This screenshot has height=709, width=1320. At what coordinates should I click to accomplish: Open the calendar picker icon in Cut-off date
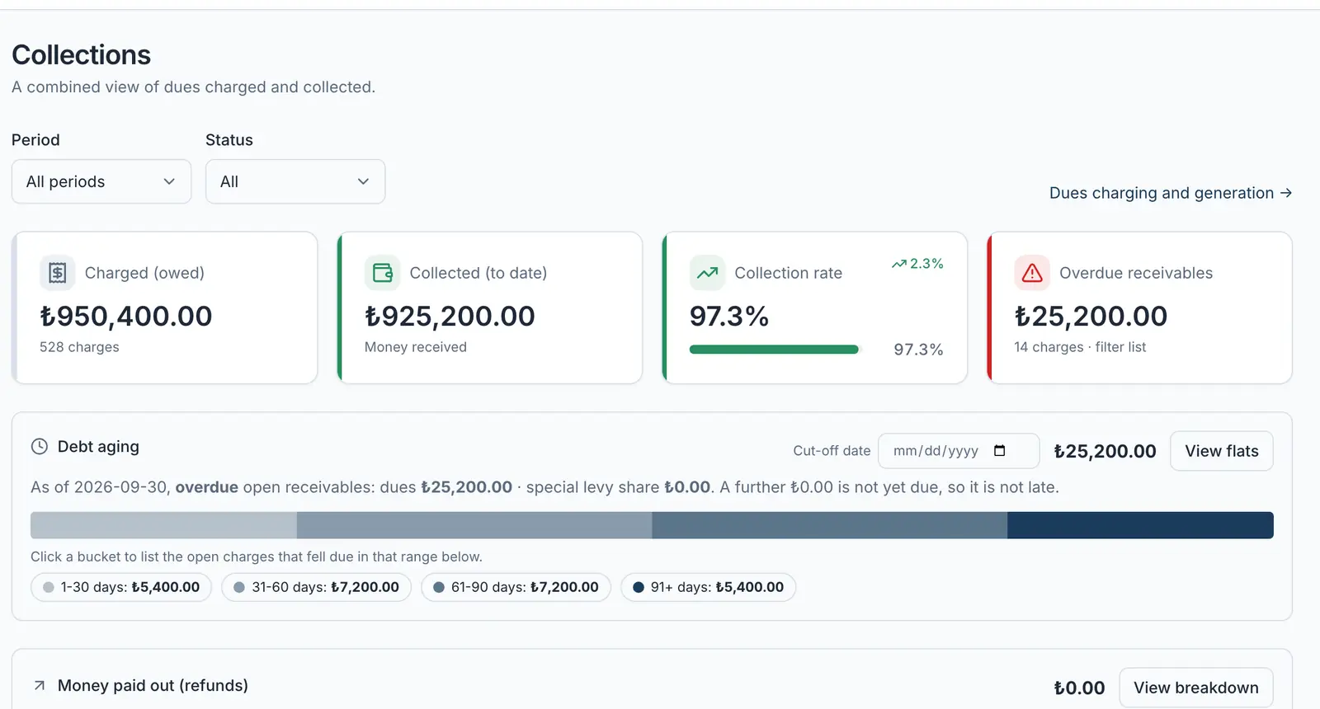tap(1000, 451)
